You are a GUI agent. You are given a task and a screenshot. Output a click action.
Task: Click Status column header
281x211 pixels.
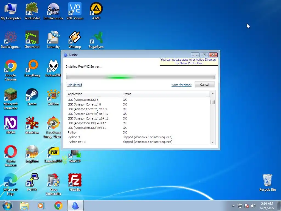[x=165, y=94]
